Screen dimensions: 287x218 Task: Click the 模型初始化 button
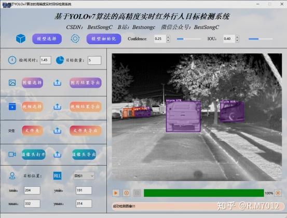pyautogui.click(x=104, y=39)
